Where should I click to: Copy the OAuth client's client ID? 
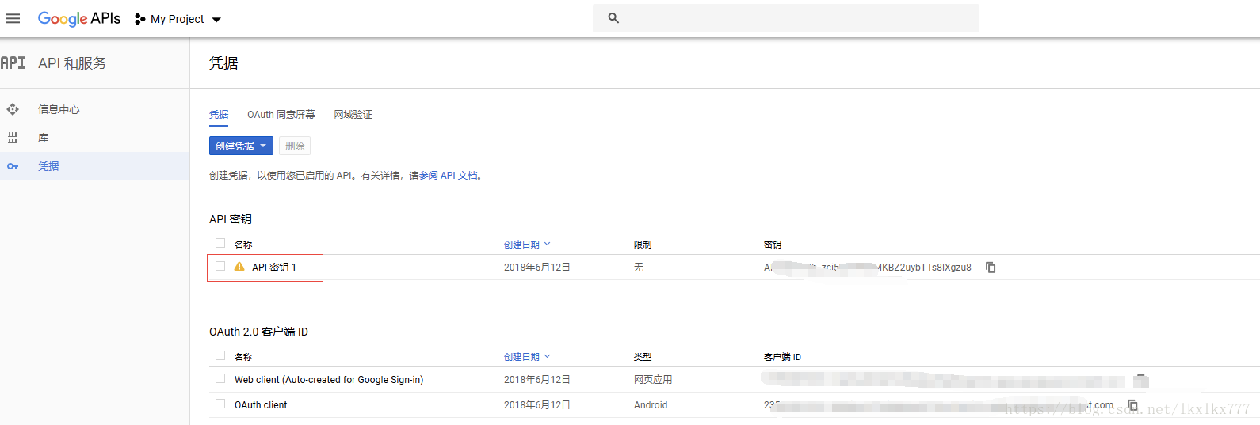coord(1133,405)
